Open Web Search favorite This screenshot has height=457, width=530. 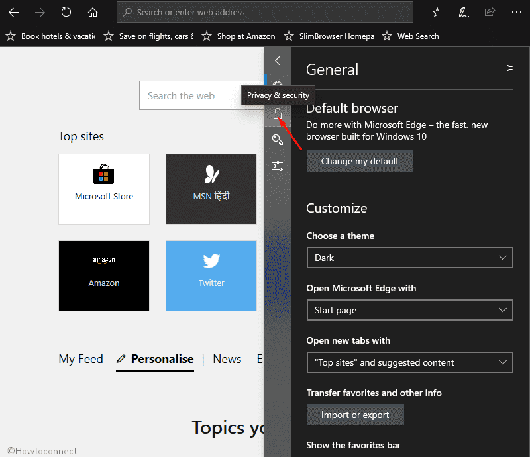(410, 36)
